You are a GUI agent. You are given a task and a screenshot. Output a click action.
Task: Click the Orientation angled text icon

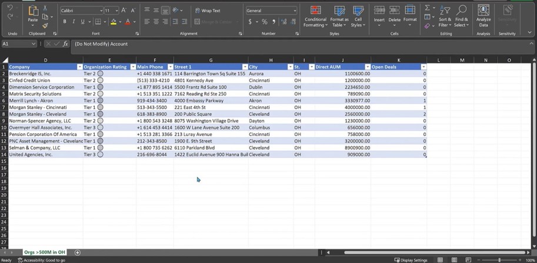coord(175,10)
